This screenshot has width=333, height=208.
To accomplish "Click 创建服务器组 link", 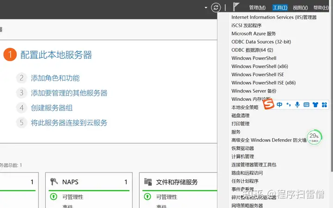I will (x=52, y=108).
